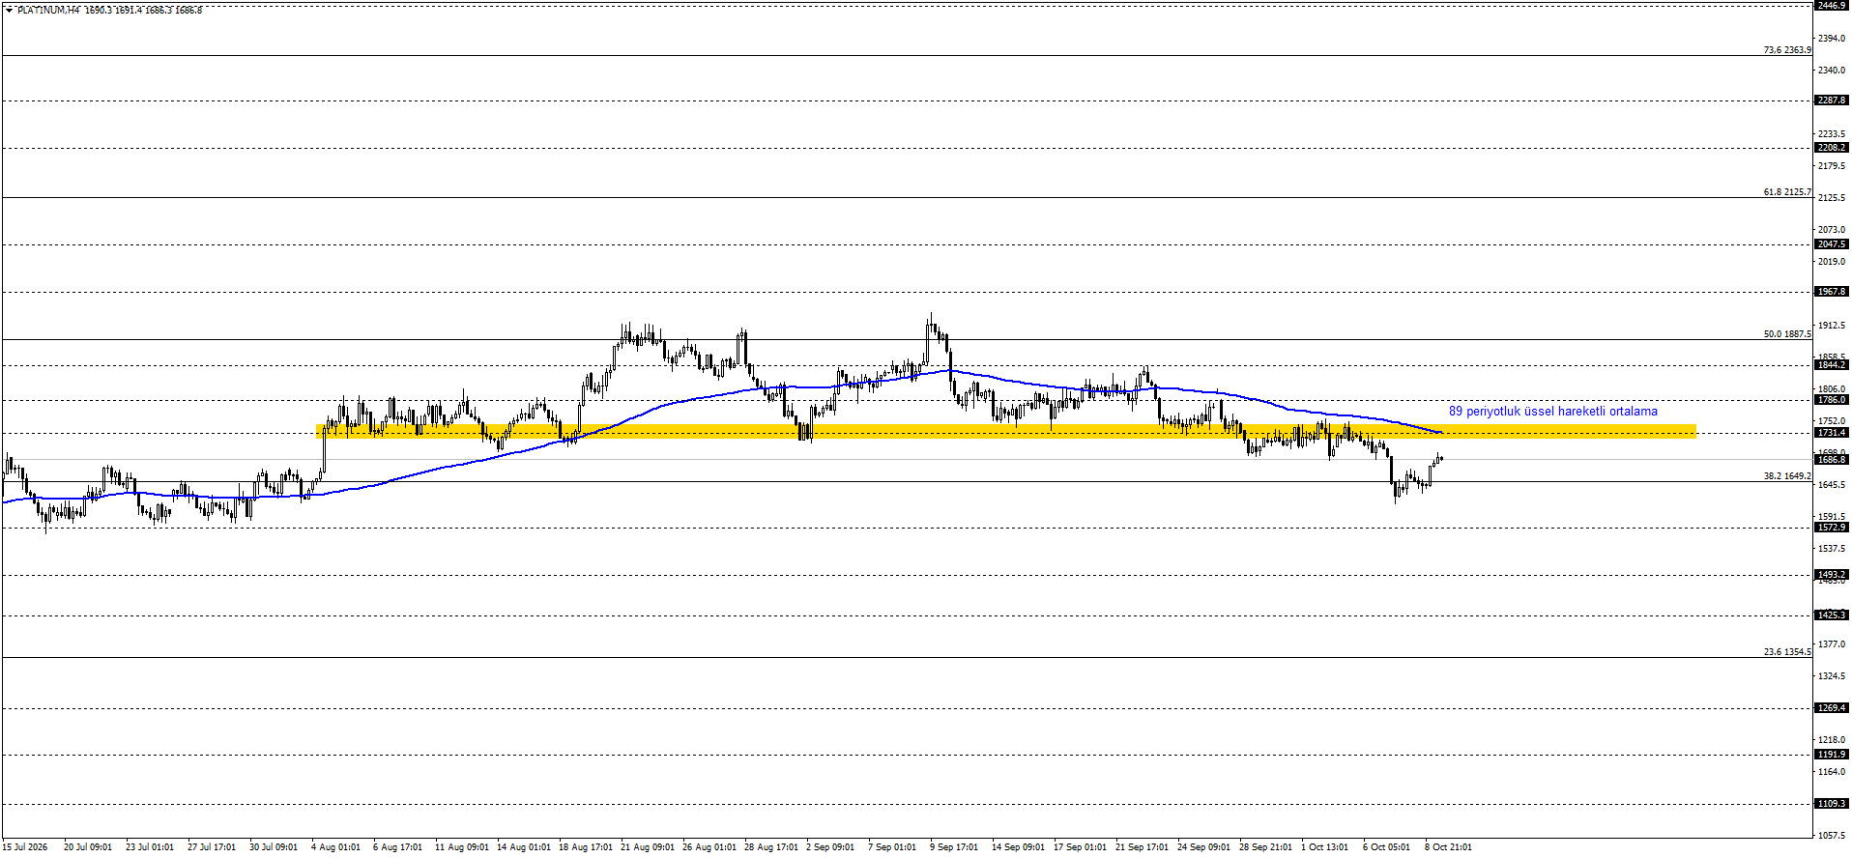Click the 1912.5 price scale value
Screen dimensions: 1852x858
point(1833,326)
